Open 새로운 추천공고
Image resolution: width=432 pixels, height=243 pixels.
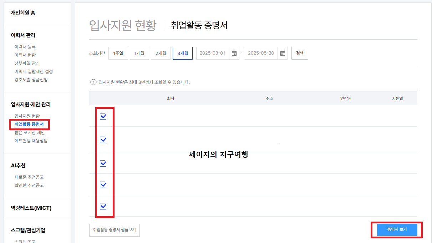pos(29,177)
